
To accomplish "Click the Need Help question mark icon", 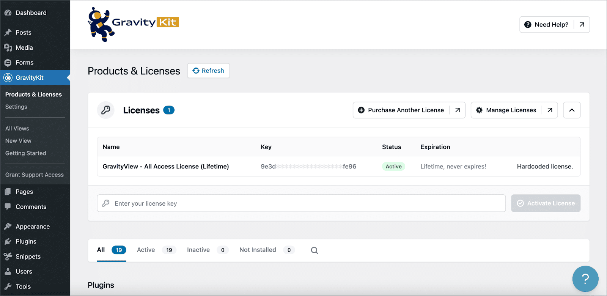I will (528, 25).
